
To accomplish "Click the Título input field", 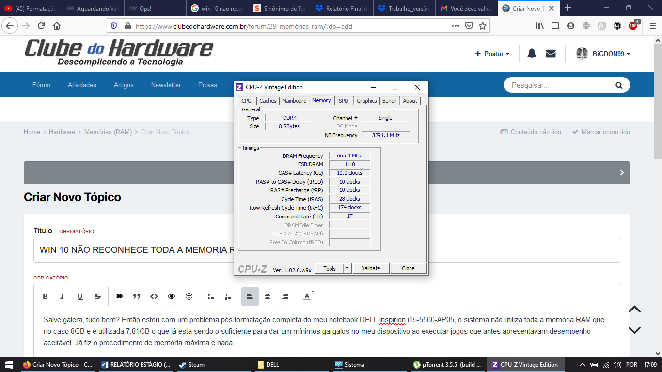I will point(327,250).
